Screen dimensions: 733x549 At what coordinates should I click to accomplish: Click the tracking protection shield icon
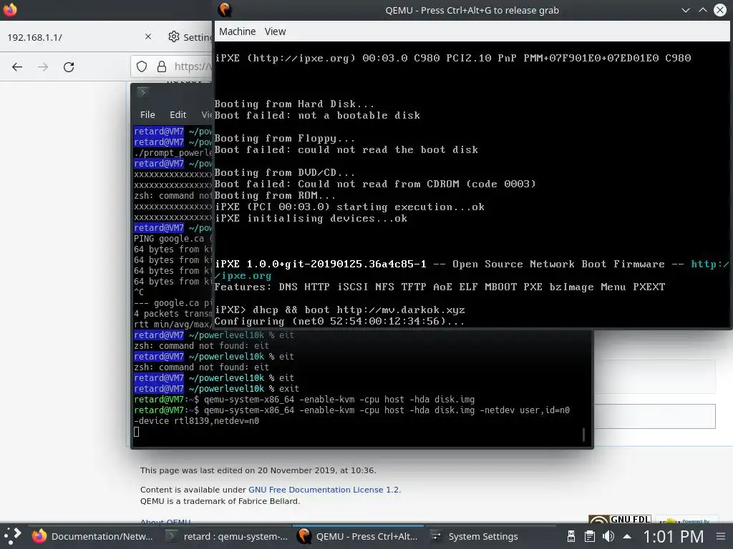point(142,66)
